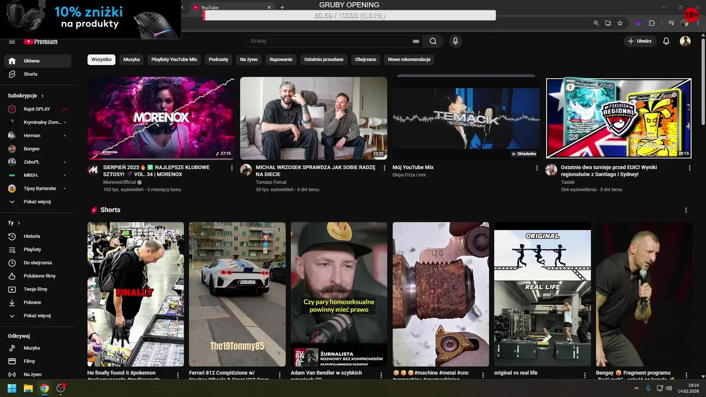Open Subskrypcje section chevron
This screenshot has width=706, height=397.
[42, 96]
